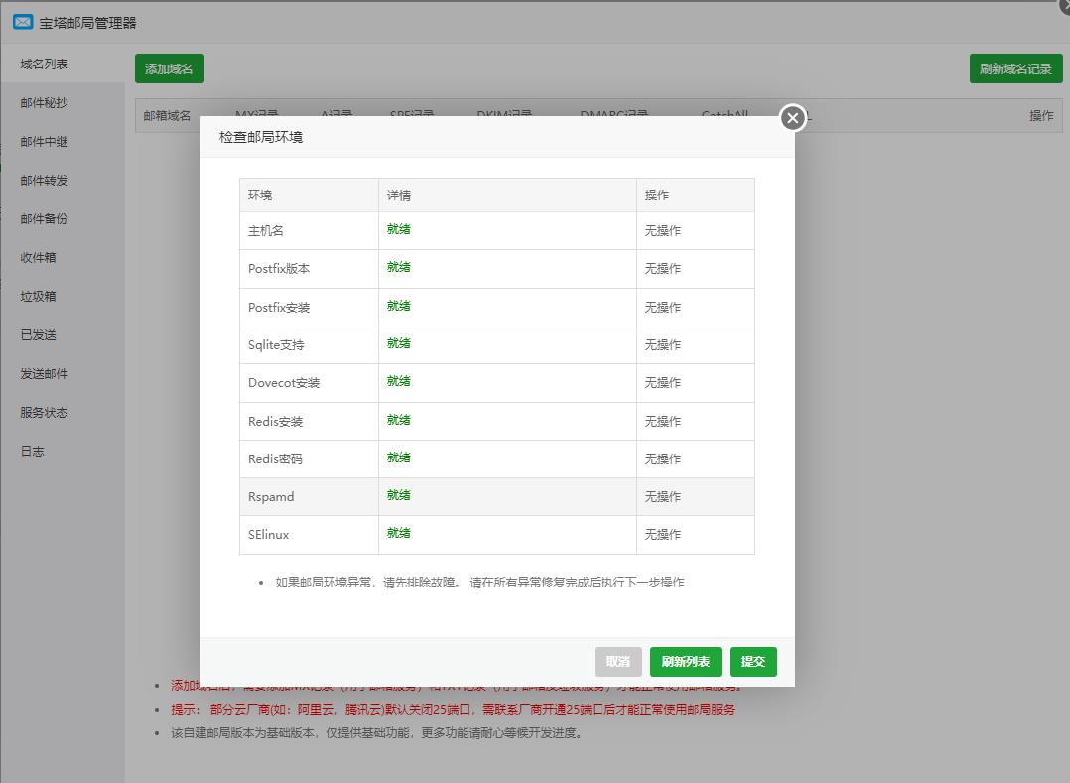Click the 刷新列表 button

click(x=686, y=662)
